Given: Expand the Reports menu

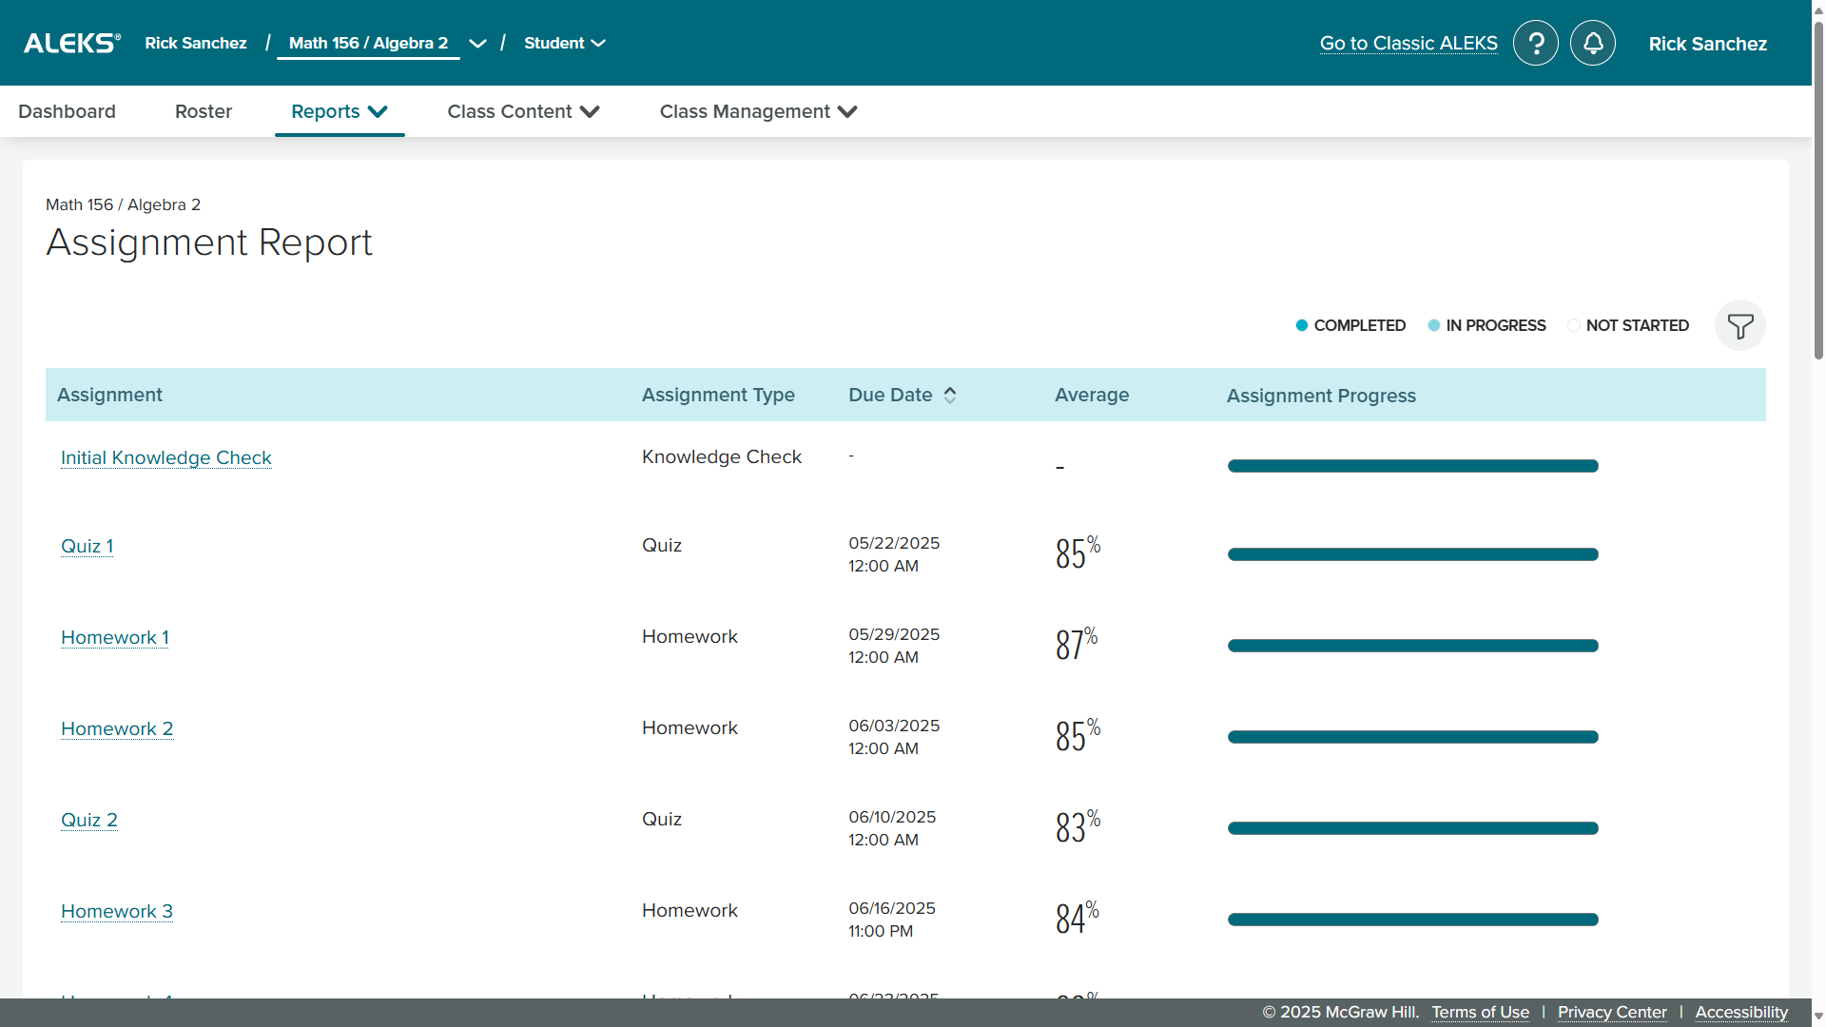Looking at the screenshot, I should (340, 111).
